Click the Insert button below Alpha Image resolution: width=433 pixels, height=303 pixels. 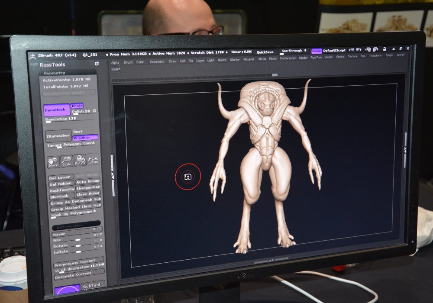(x=116, y=69)
